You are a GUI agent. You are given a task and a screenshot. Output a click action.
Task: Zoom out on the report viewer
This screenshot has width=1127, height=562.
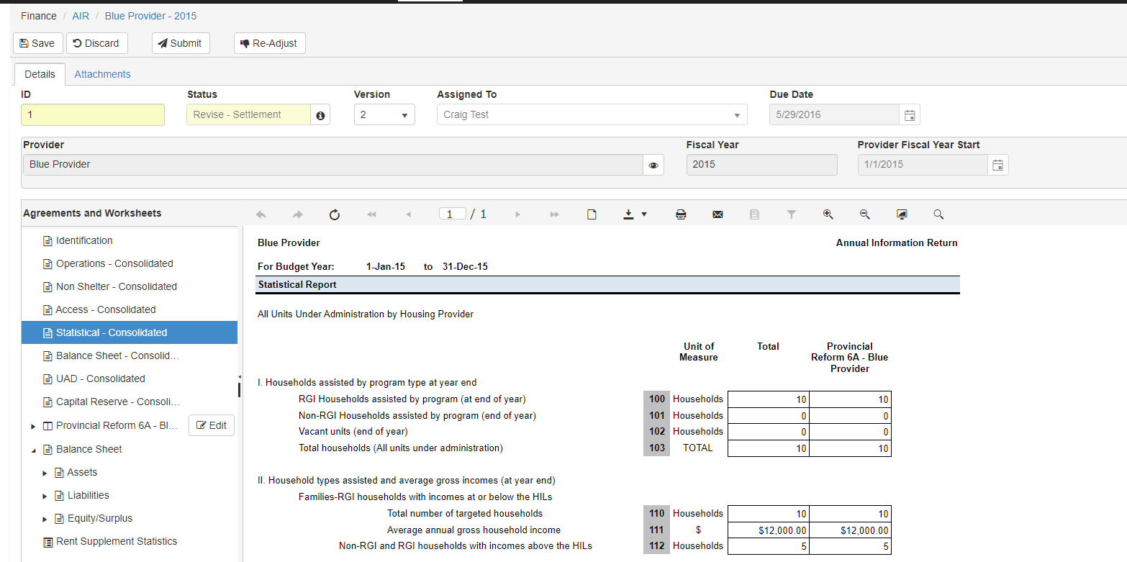pos(865,214)
